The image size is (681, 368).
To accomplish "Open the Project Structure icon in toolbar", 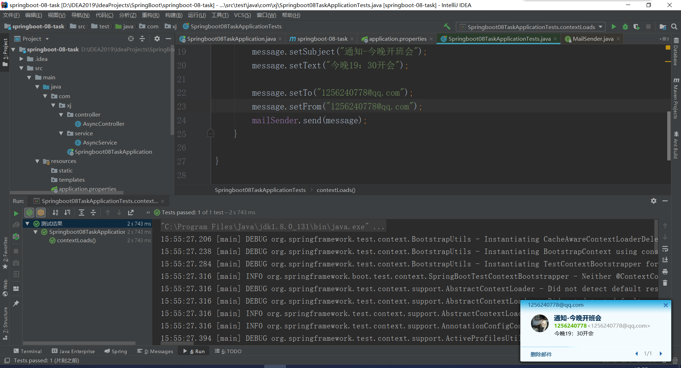I will click(x=663, y=27).
